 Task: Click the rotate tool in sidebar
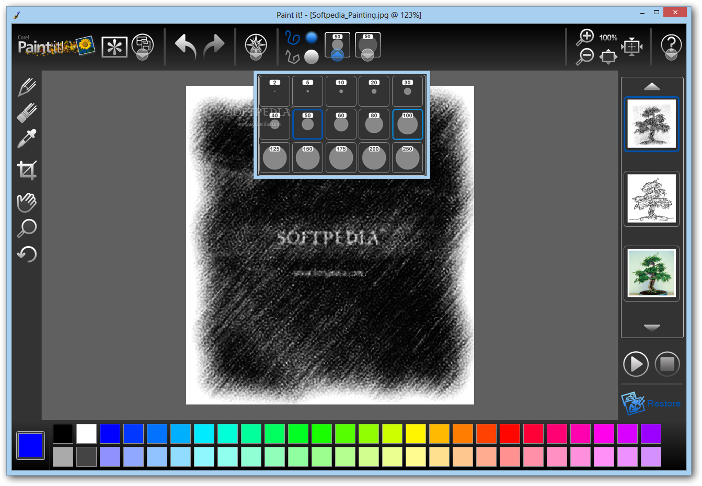(27, 254)
